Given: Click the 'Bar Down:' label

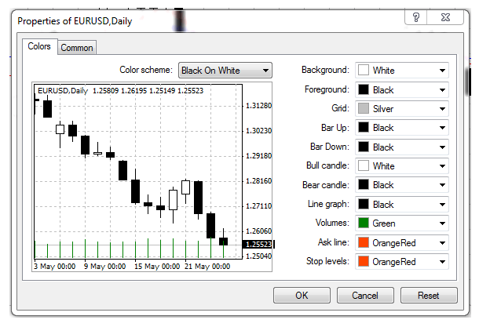Looking at the screenshot, I should [x=330, y=147].
